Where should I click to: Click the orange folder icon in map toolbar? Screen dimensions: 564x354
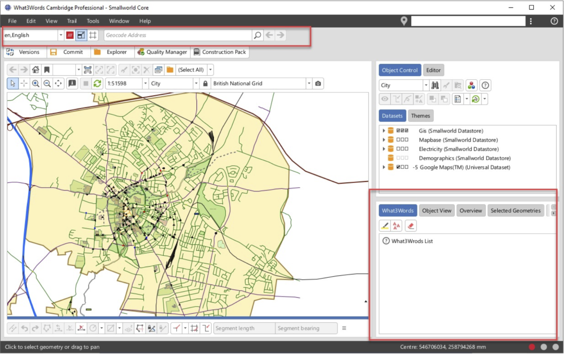coord(170,70)
